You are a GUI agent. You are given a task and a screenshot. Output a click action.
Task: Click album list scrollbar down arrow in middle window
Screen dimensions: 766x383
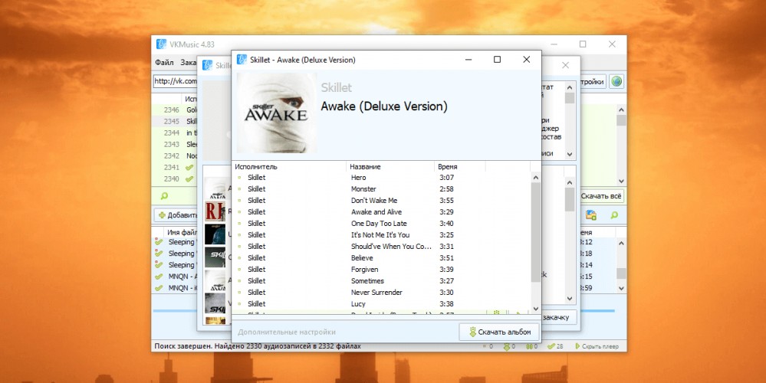point(570,298)
